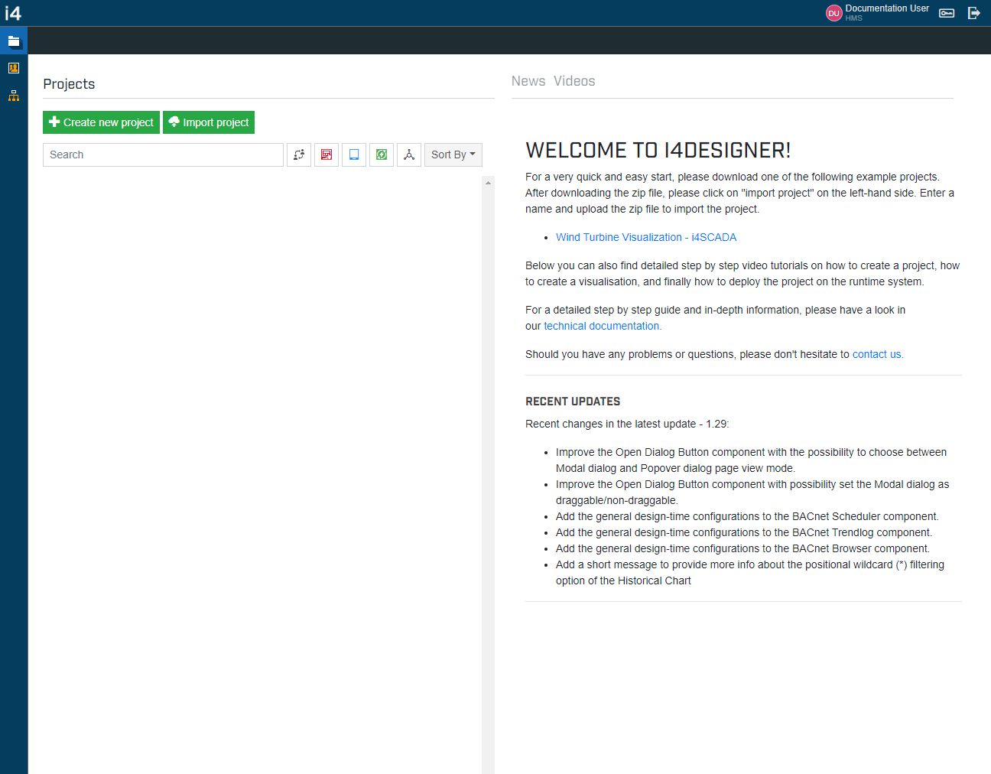The width and height of the screenshot is (991, 774).
Task: Open the users management sidebar icon
Action: tap(14, 68)
